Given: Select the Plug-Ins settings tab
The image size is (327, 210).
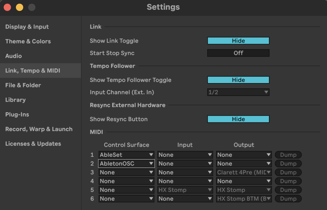Looking at the screenshot, I should coord(17,114).
